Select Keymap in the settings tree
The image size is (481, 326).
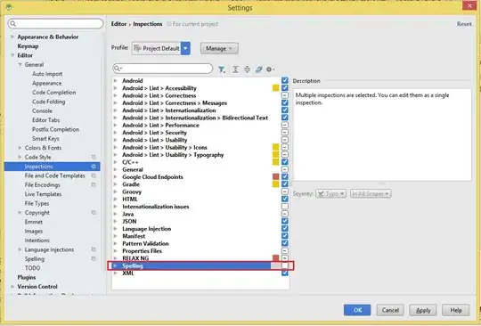coord(28,46)
